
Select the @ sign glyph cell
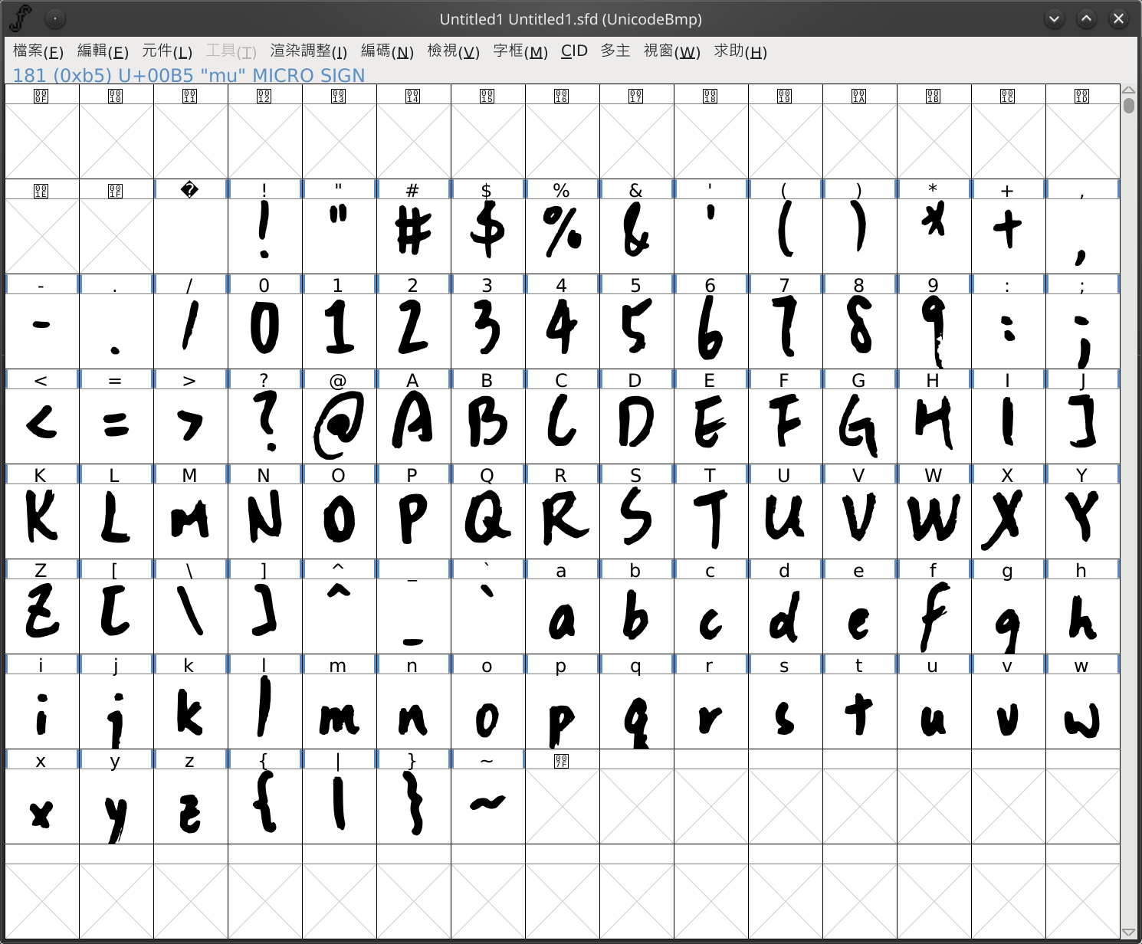(x=339, y=426)
